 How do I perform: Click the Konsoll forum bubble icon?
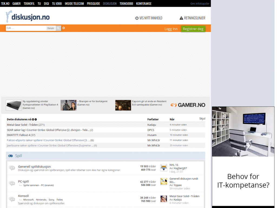(12, 199)
